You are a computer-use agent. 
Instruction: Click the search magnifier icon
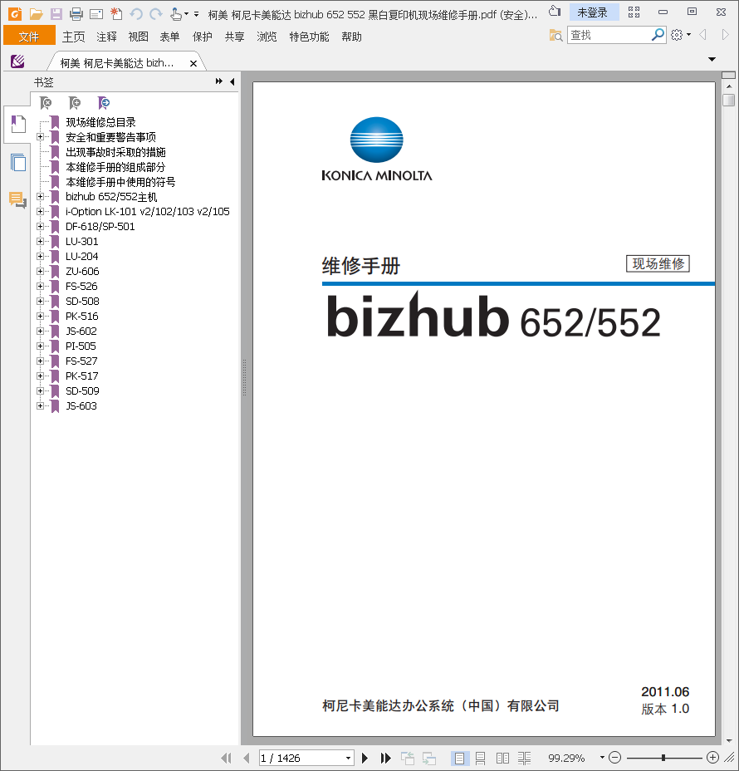pos(658,35)
